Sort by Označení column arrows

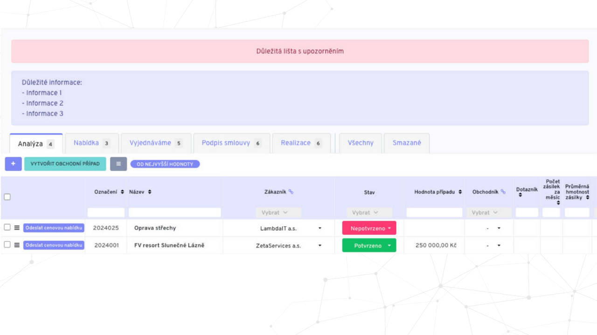122,192
